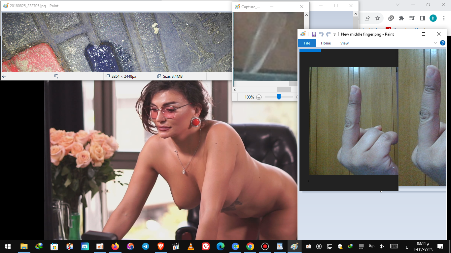Bookmark the page with the Chrome star icon

[378, 18]
